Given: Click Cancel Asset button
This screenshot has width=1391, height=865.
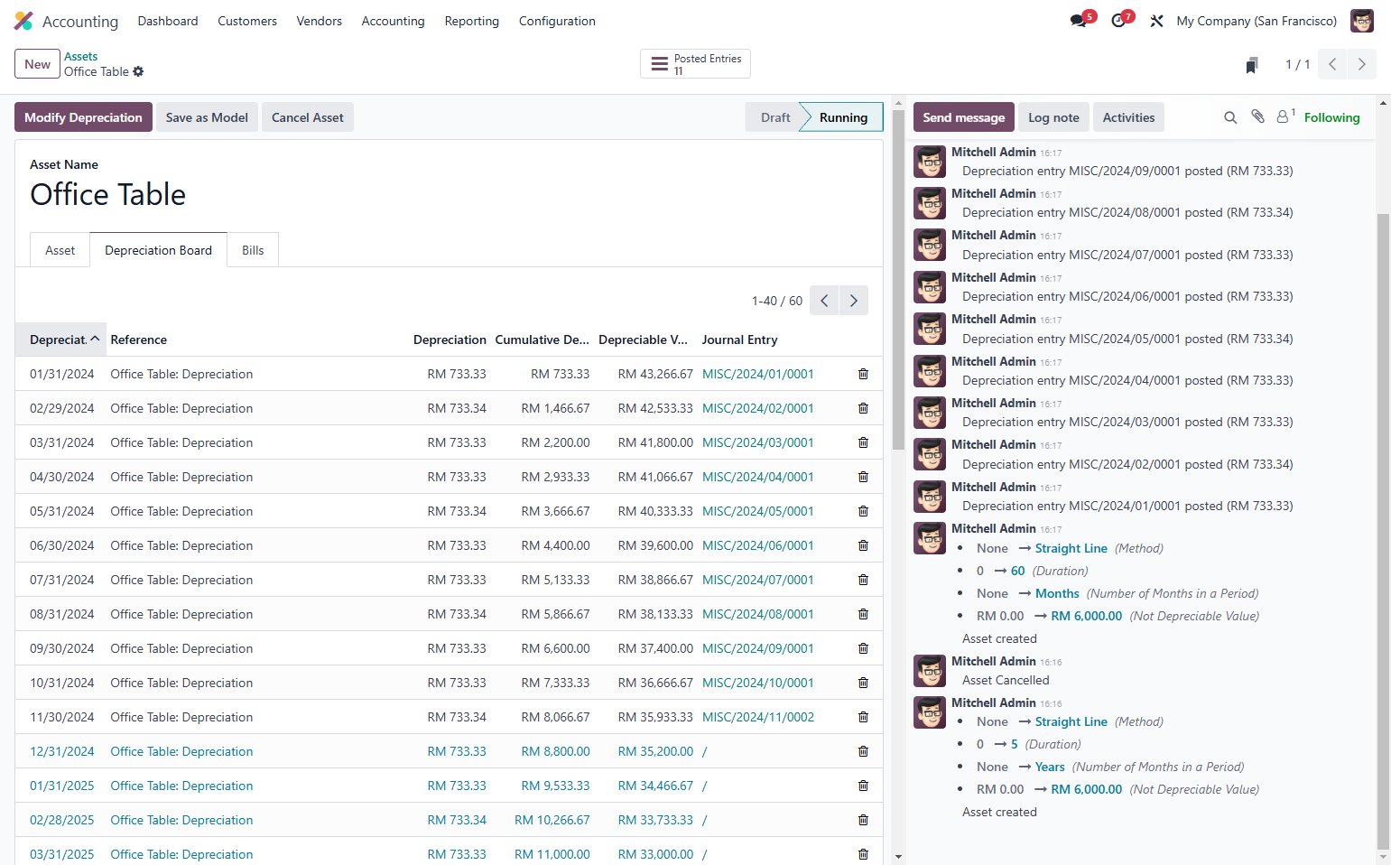Looking at the screenshot, I should coord(308,117).
